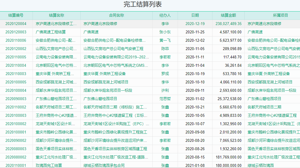Click contract name 广东佛山碧桂园项目
This screenshot has height=168, width=300.
(100, 99)
